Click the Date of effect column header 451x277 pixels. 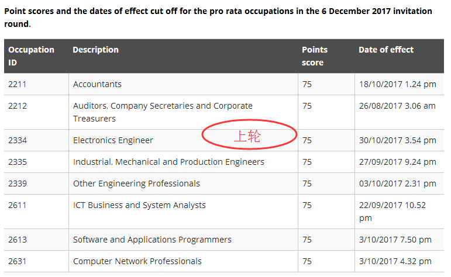pyautogui.click(x=386, y=50)
